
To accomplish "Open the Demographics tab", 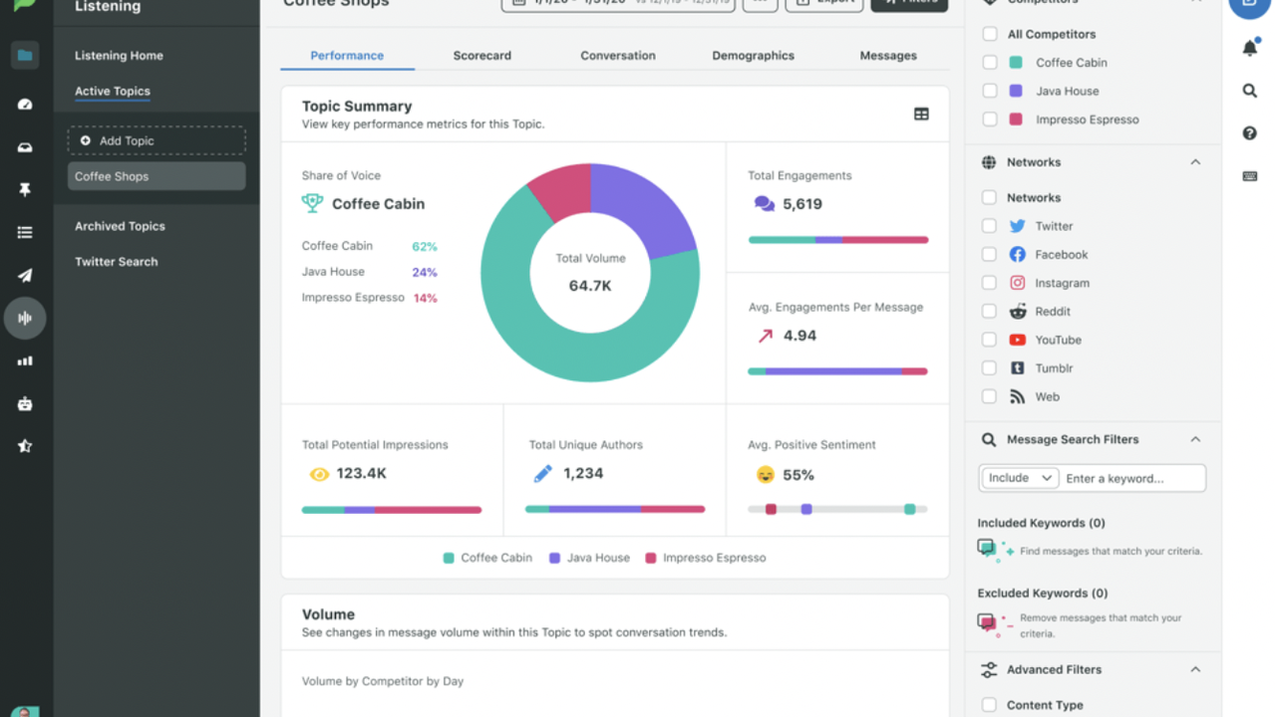I will point(753,56).
